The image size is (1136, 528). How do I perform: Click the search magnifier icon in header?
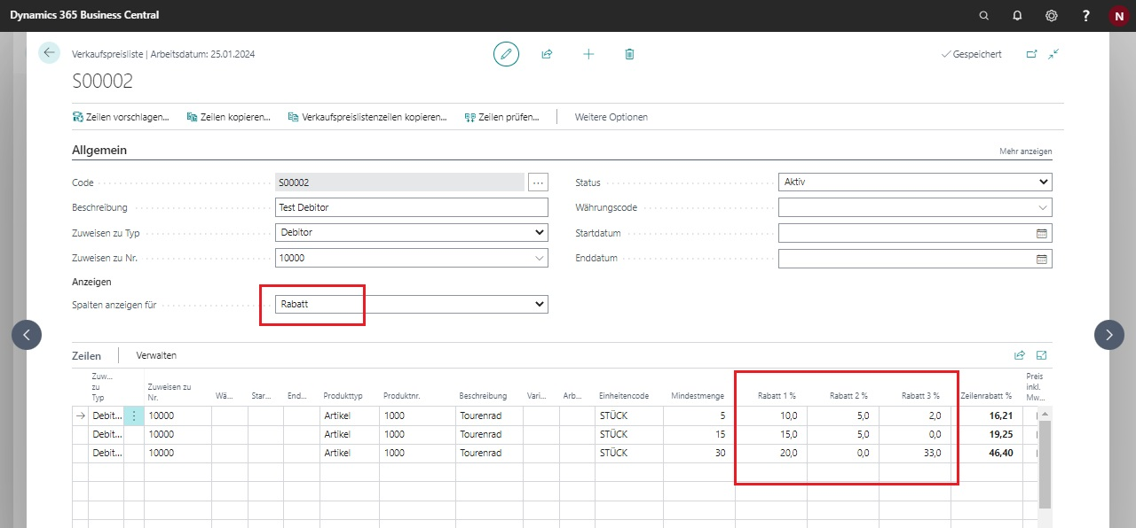click(x=983, y=16)
